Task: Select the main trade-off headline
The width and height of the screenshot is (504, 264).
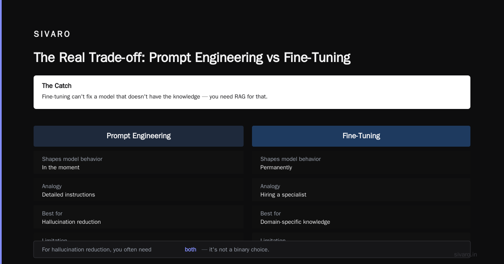Action: click(x=192, y=57)
